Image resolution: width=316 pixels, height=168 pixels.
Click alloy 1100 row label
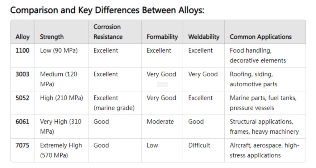[x=22, y=50]
